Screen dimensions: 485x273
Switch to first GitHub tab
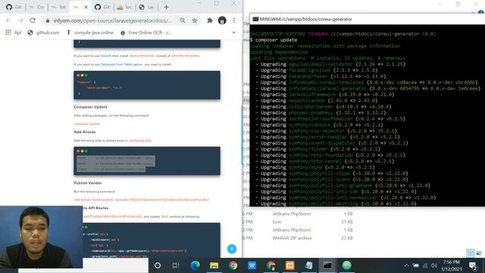click(14, 7)
